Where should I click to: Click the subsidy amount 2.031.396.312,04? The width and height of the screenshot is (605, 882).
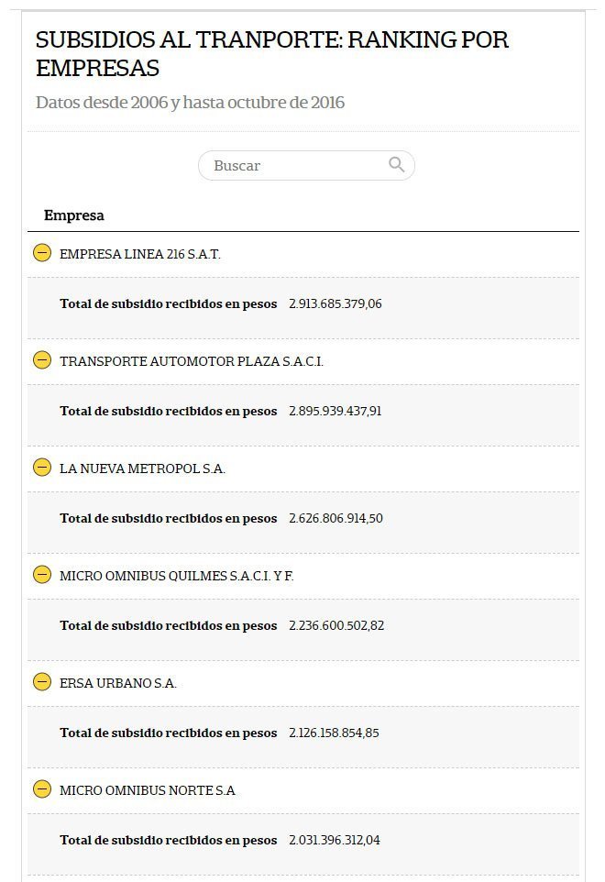click(x=335, y=840)
